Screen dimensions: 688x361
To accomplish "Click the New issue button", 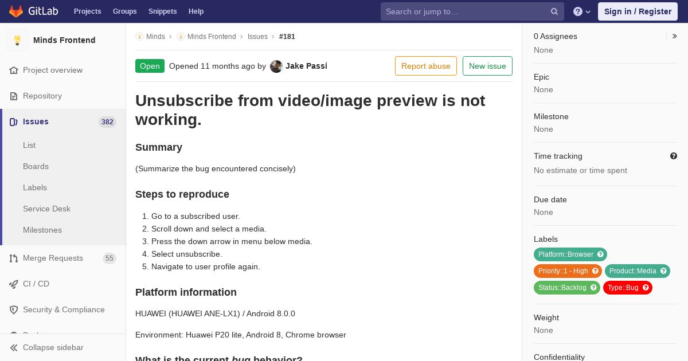I will [x=487, y=66].
